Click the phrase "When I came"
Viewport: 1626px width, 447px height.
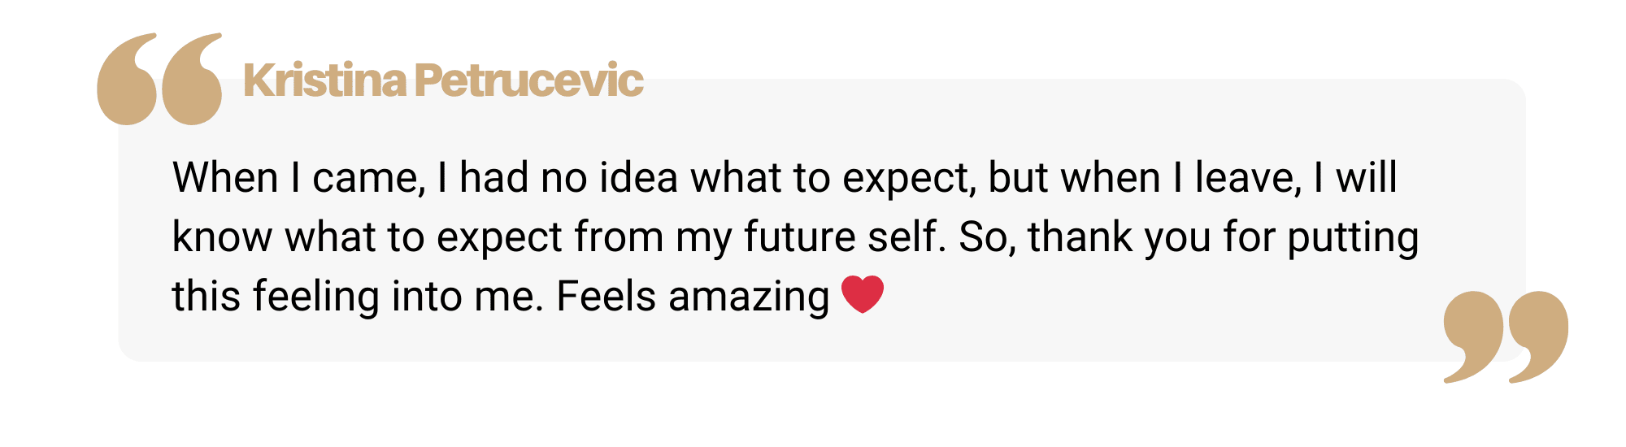[x=298, y=179]
